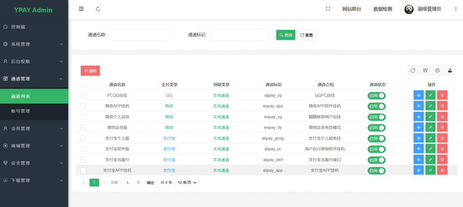Screen dimensions: 463x207
Task: Edit the 微信店员版 row with pencil icon
Action: coord(430,127)
